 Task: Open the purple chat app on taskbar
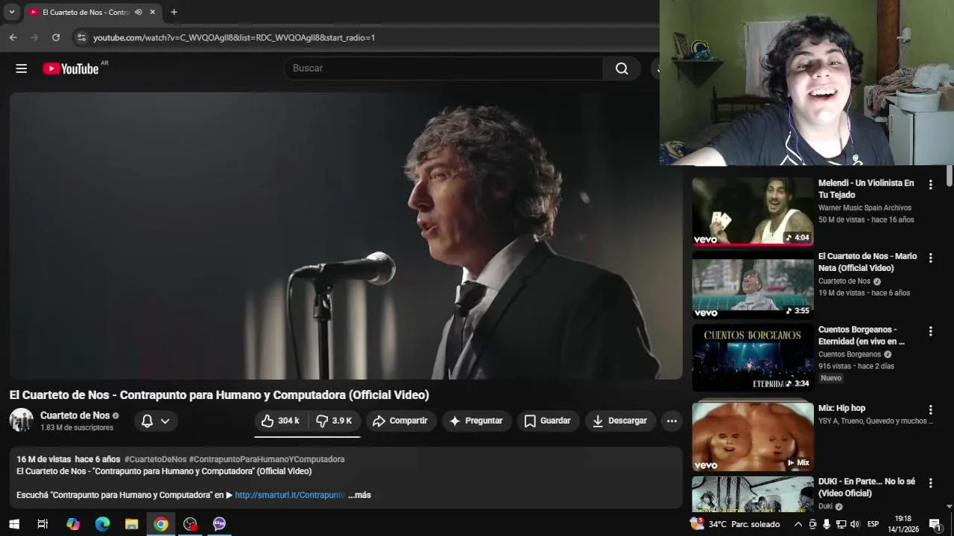[x=219, y=524]
